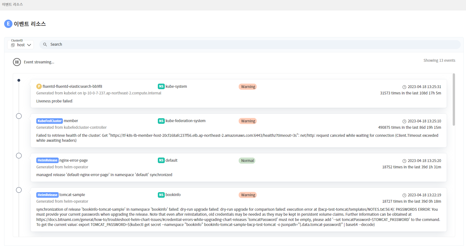Click the clock icon beside 2023-04-18 13:25:10
Image resolution: width=466 pixels, height=247 pixels.
pos(404,121)
